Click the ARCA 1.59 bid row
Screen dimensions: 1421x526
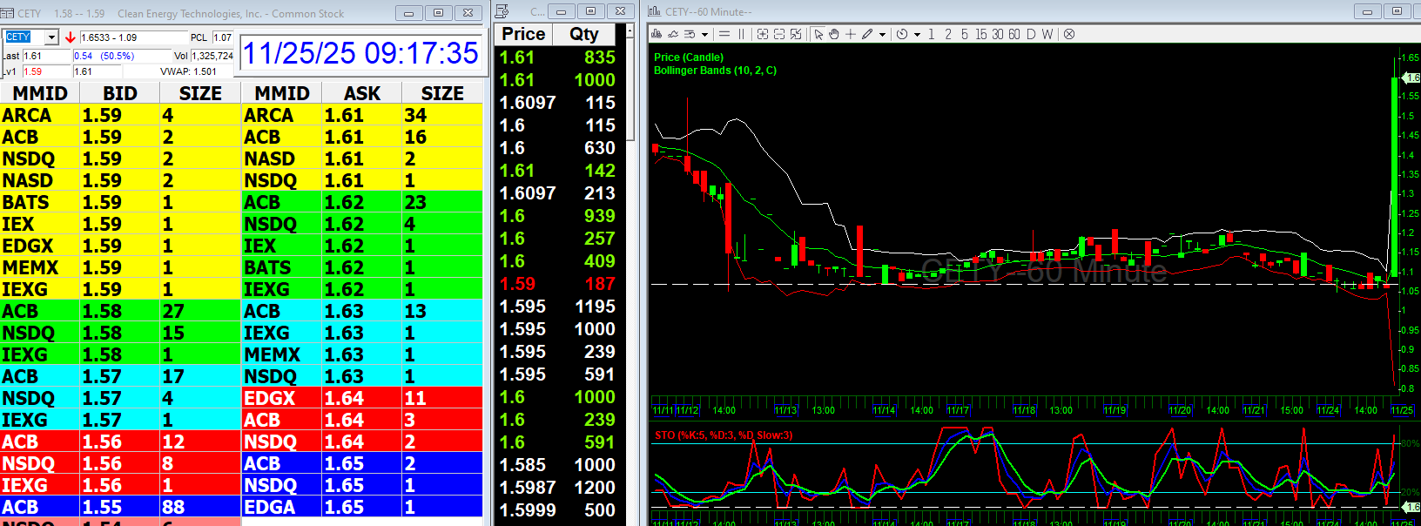coord(120,115)
